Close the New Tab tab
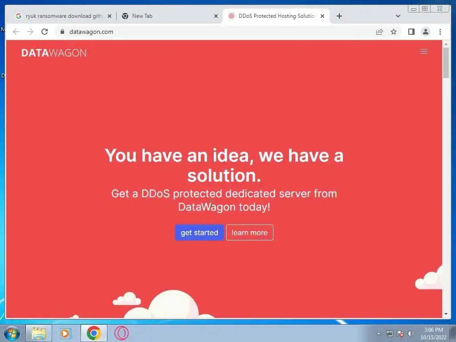 [x=216, y=16]
